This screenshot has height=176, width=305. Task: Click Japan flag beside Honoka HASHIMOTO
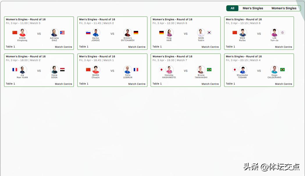click(161, 69)
